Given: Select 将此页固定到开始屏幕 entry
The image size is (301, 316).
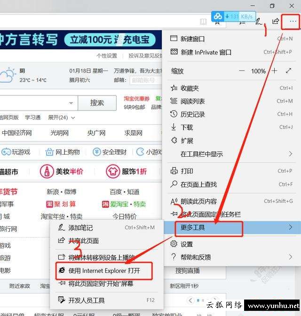Looking at the screenshot, I should tap(107, 284).
